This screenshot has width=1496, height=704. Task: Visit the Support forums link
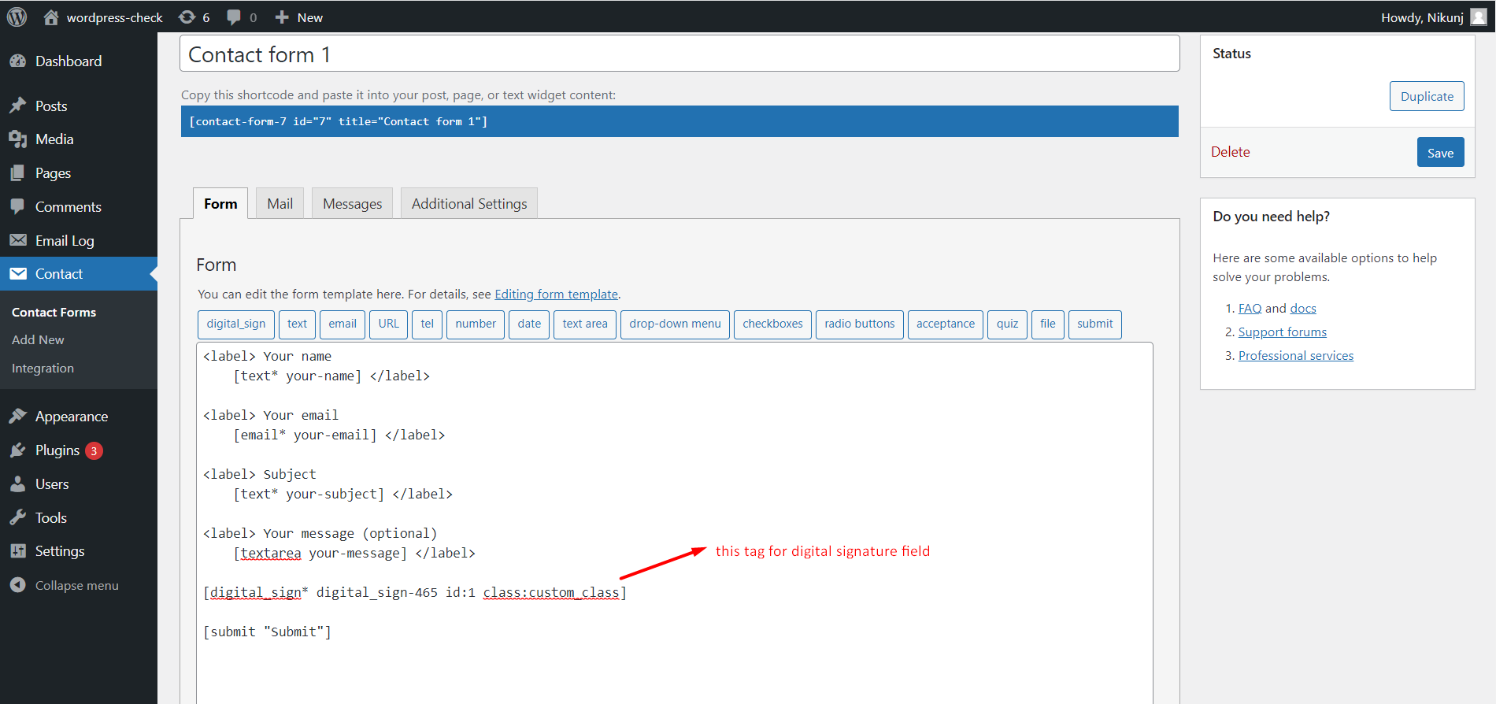click(1283, 332)
